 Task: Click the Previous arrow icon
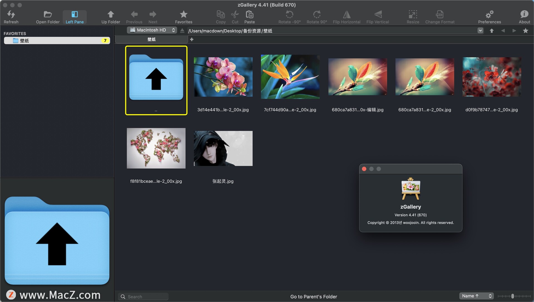[134, 14]
